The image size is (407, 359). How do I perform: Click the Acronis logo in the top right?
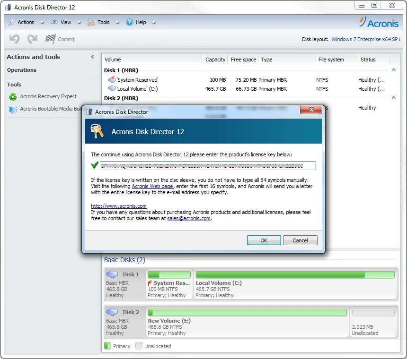tap(379, 22)
